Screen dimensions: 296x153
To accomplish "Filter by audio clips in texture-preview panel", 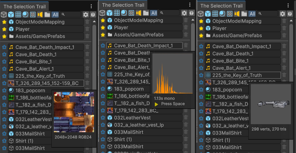I will point(40,14).
